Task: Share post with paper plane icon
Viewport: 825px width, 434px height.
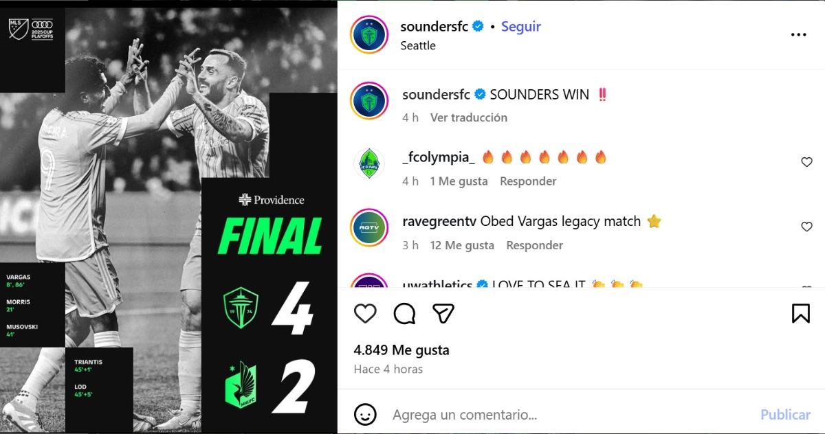Action: click(443, 313)
